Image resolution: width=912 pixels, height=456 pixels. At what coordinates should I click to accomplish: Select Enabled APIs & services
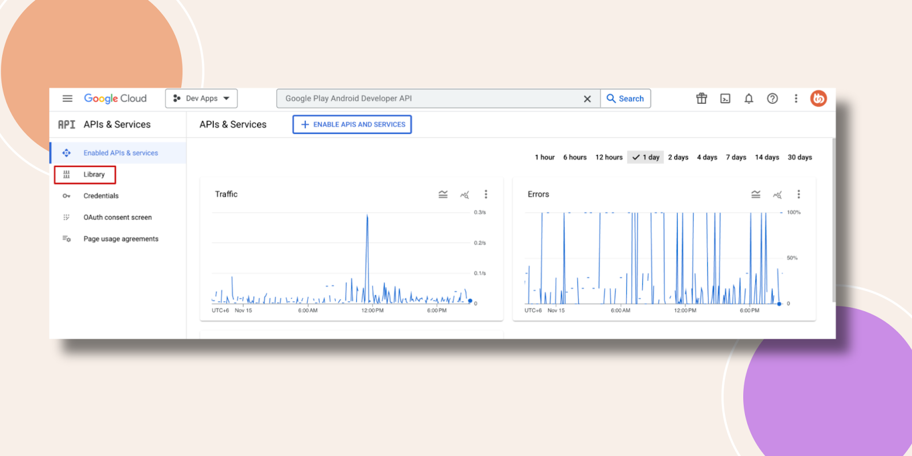click(118, 153)
